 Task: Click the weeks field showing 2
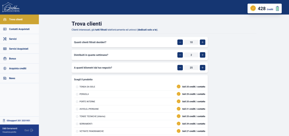click(x=191, y=55)
